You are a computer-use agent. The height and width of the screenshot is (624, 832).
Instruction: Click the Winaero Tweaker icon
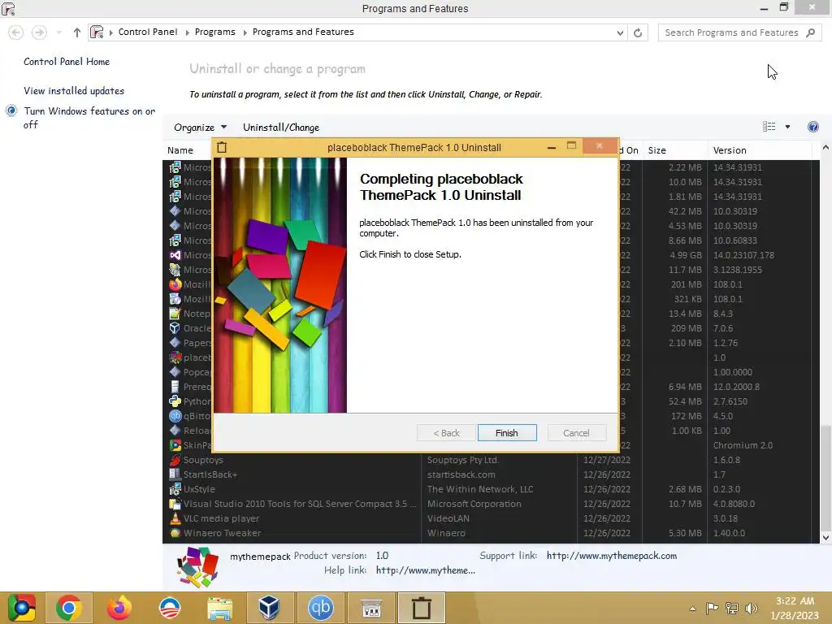[x=175, y=533]
